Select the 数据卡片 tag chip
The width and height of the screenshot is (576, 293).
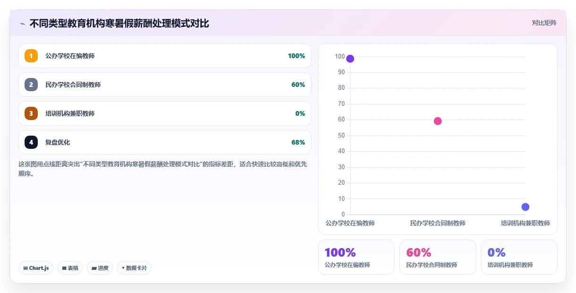pyautogui.click(x=134, y=268)
